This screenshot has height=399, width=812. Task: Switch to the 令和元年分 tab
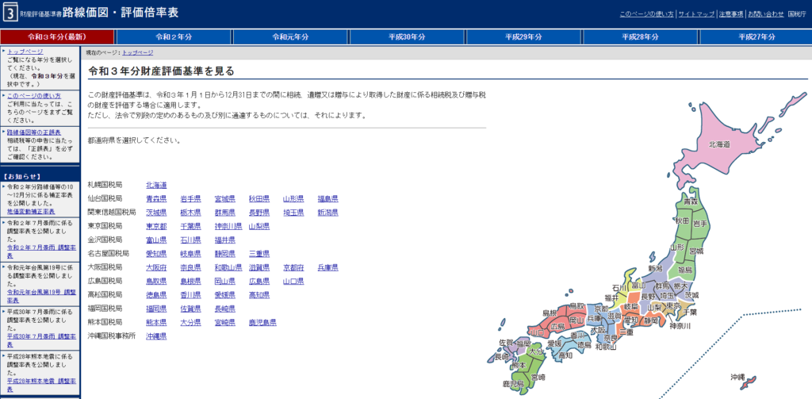click(291, 37)
